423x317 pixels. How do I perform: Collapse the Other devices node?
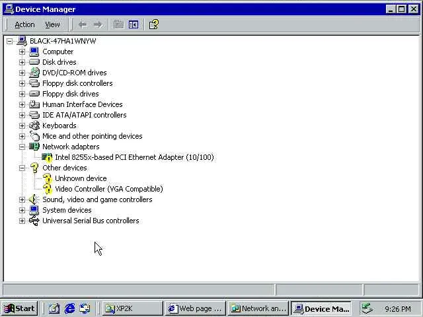click(22, 168)
